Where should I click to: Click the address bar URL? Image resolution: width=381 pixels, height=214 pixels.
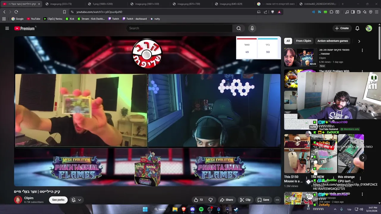pos(99,12)
